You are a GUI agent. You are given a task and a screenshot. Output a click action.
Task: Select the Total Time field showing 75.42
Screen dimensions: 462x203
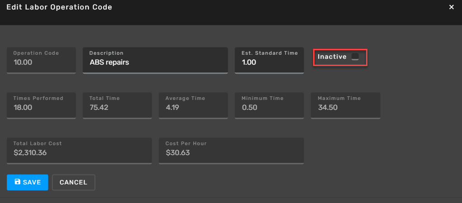click(x=117, y=106)
